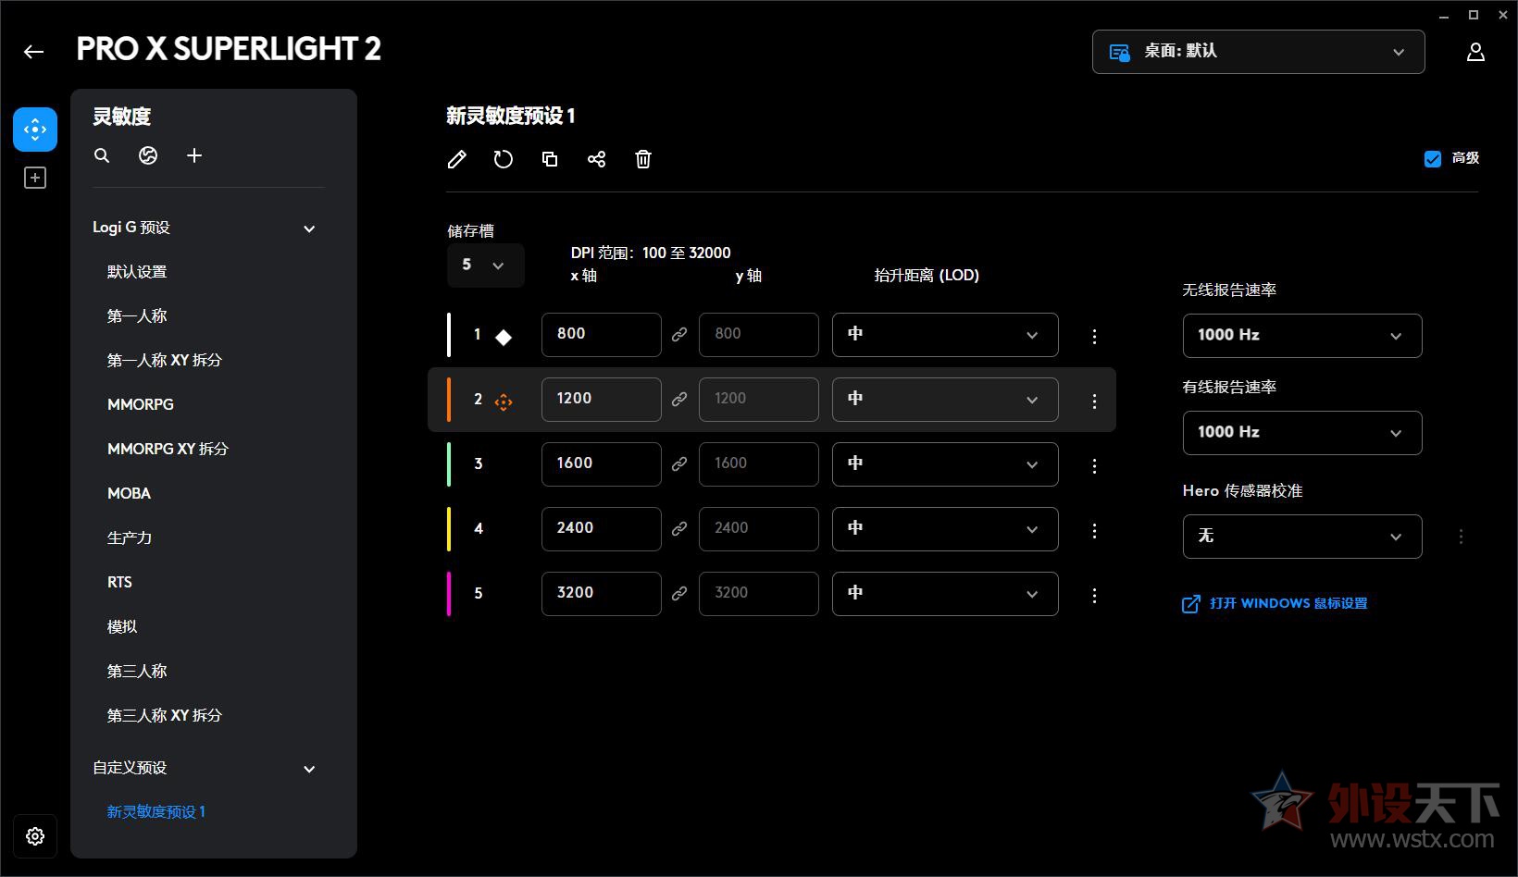The image size is (1518, 877).
Task: Open more options for DPI row 1
Action: 1094,337
